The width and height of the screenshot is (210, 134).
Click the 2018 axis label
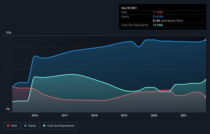tap(94, 115)
